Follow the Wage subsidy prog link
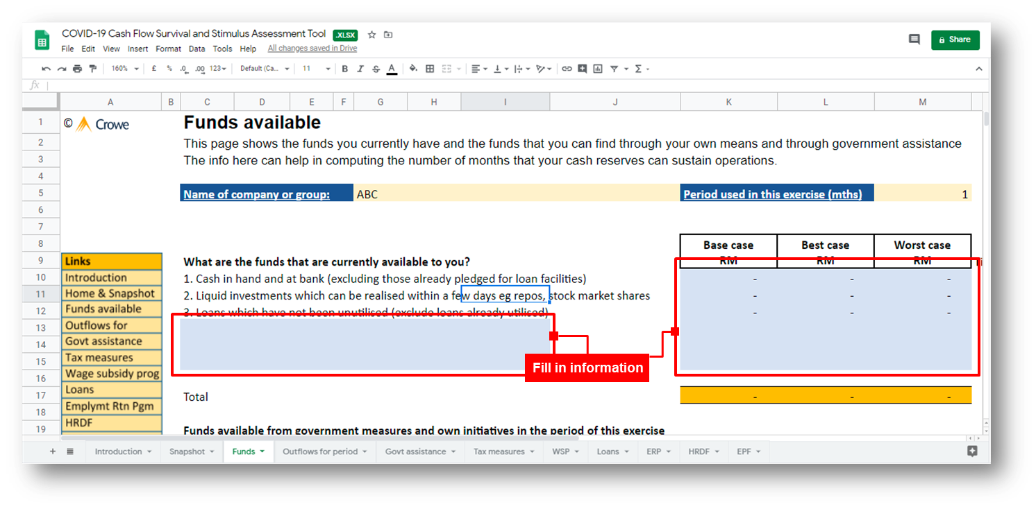The image size is (1036, 509). pos(112,374)
